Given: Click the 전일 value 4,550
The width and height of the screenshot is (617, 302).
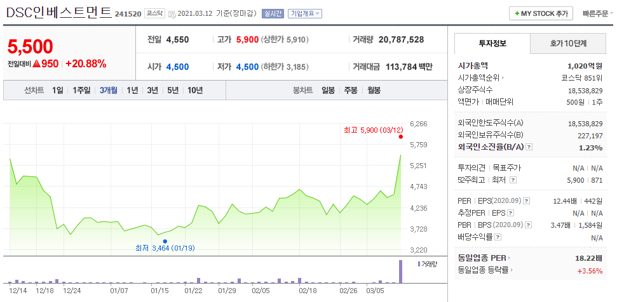Looking at the screenshot, I should 177,40.
